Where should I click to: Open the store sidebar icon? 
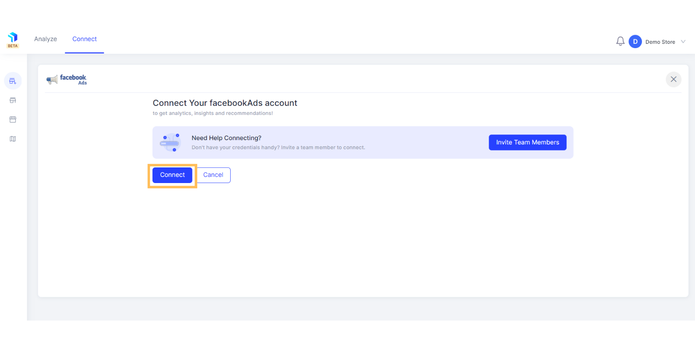(x=13, y=100)
